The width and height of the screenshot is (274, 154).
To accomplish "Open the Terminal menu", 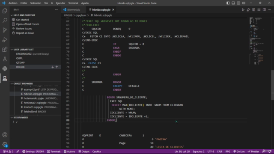I will tap(73, 3).
